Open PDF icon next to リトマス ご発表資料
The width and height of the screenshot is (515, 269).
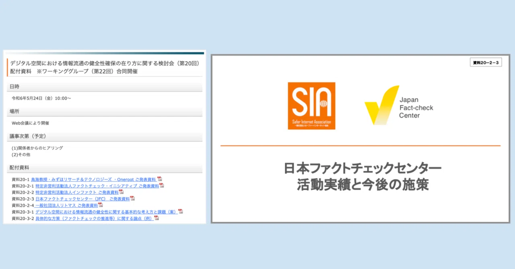[100, 205]
